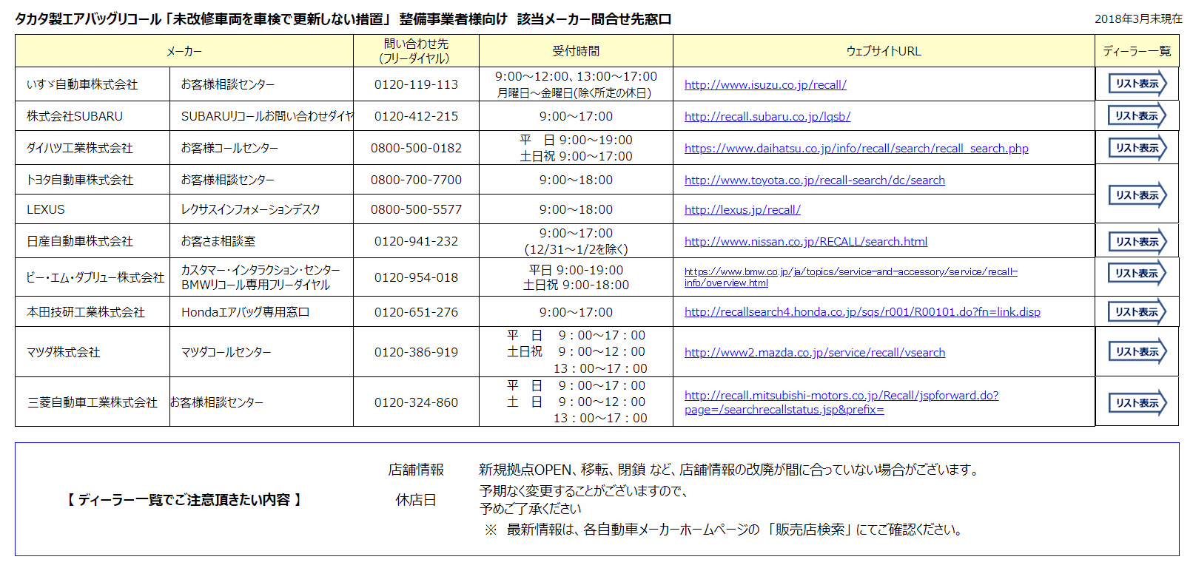Open the toyota.co.jp recall-search link

tap(815, 180)
